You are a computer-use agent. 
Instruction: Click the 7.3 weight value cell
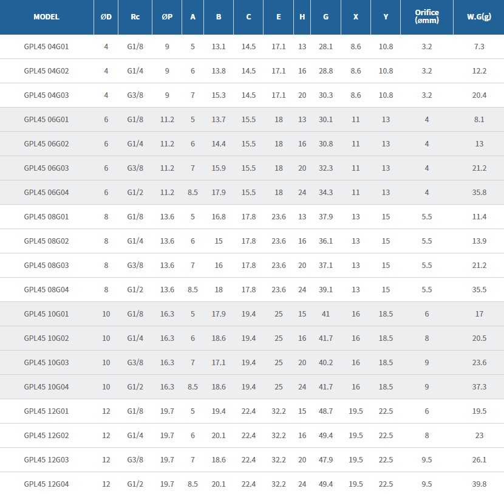479,47
